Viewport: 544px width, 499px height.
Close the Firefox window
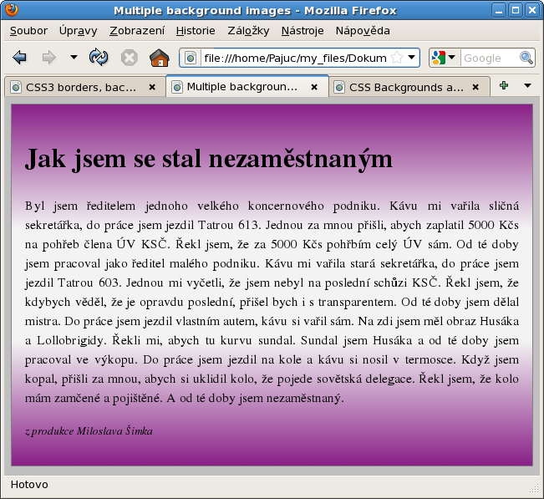click(532, 10)
